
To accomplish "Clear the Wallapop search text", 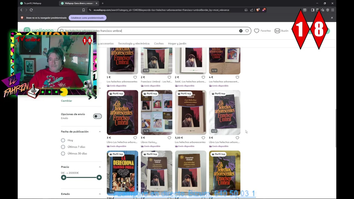I will (x=241, y=31).
